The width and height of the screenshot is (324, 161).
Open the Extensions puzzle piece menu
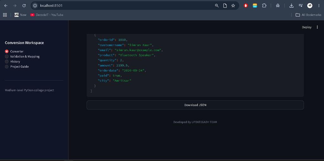point(264,6)
